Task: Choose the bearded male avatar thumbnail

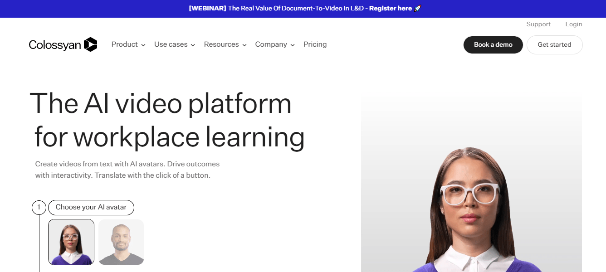Action: tap(121, 242)
